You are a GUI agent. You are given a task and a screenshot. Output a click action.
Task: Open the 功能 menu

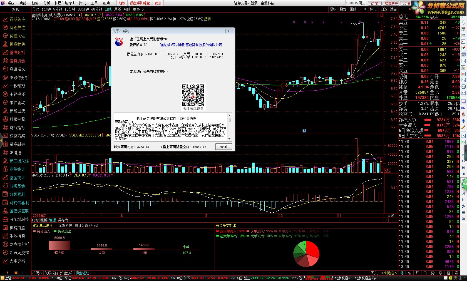click(23, 3)
